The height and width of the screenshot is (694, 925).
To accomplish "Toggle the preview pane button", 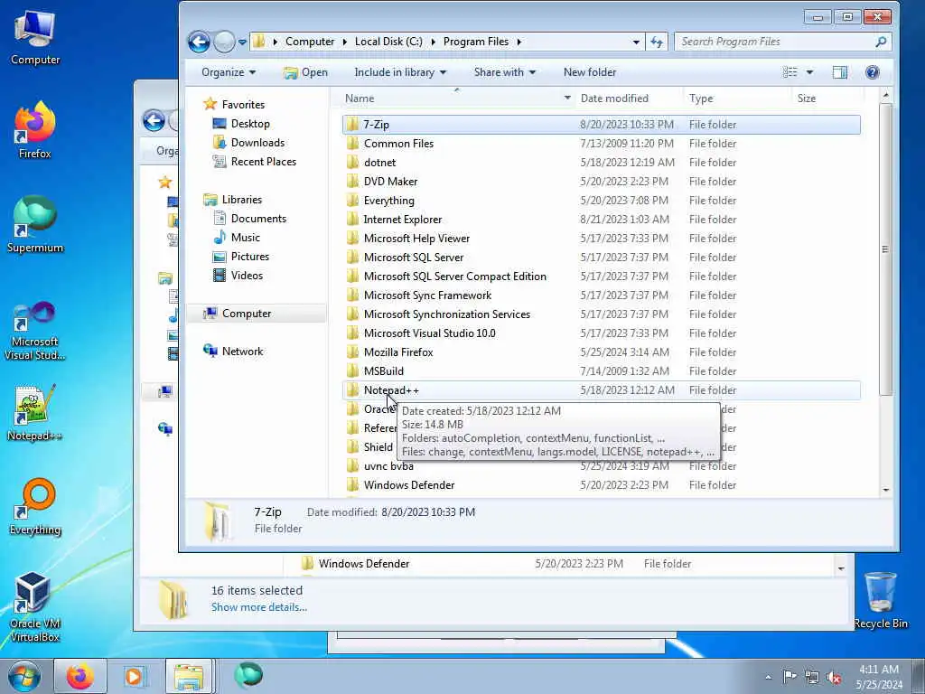I will [839, 72].
